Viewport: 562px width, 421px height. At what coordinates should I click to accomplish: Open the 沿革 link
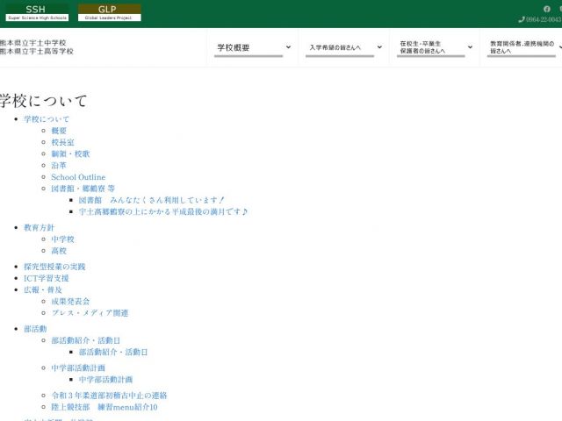click(x=59, y=166)
